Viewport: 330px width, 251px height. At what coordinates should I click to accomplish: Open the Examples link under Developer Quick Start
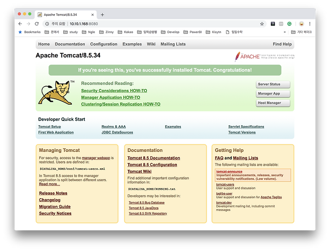(173, 127)
